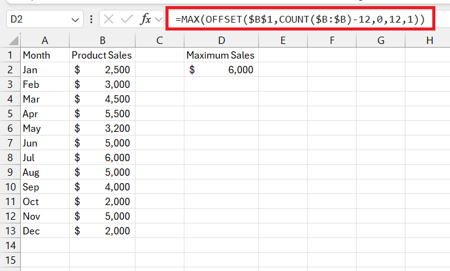Select Apr sales value 5,500
The width and height of the screenshot is (450, 271).
tap(102, 114)
